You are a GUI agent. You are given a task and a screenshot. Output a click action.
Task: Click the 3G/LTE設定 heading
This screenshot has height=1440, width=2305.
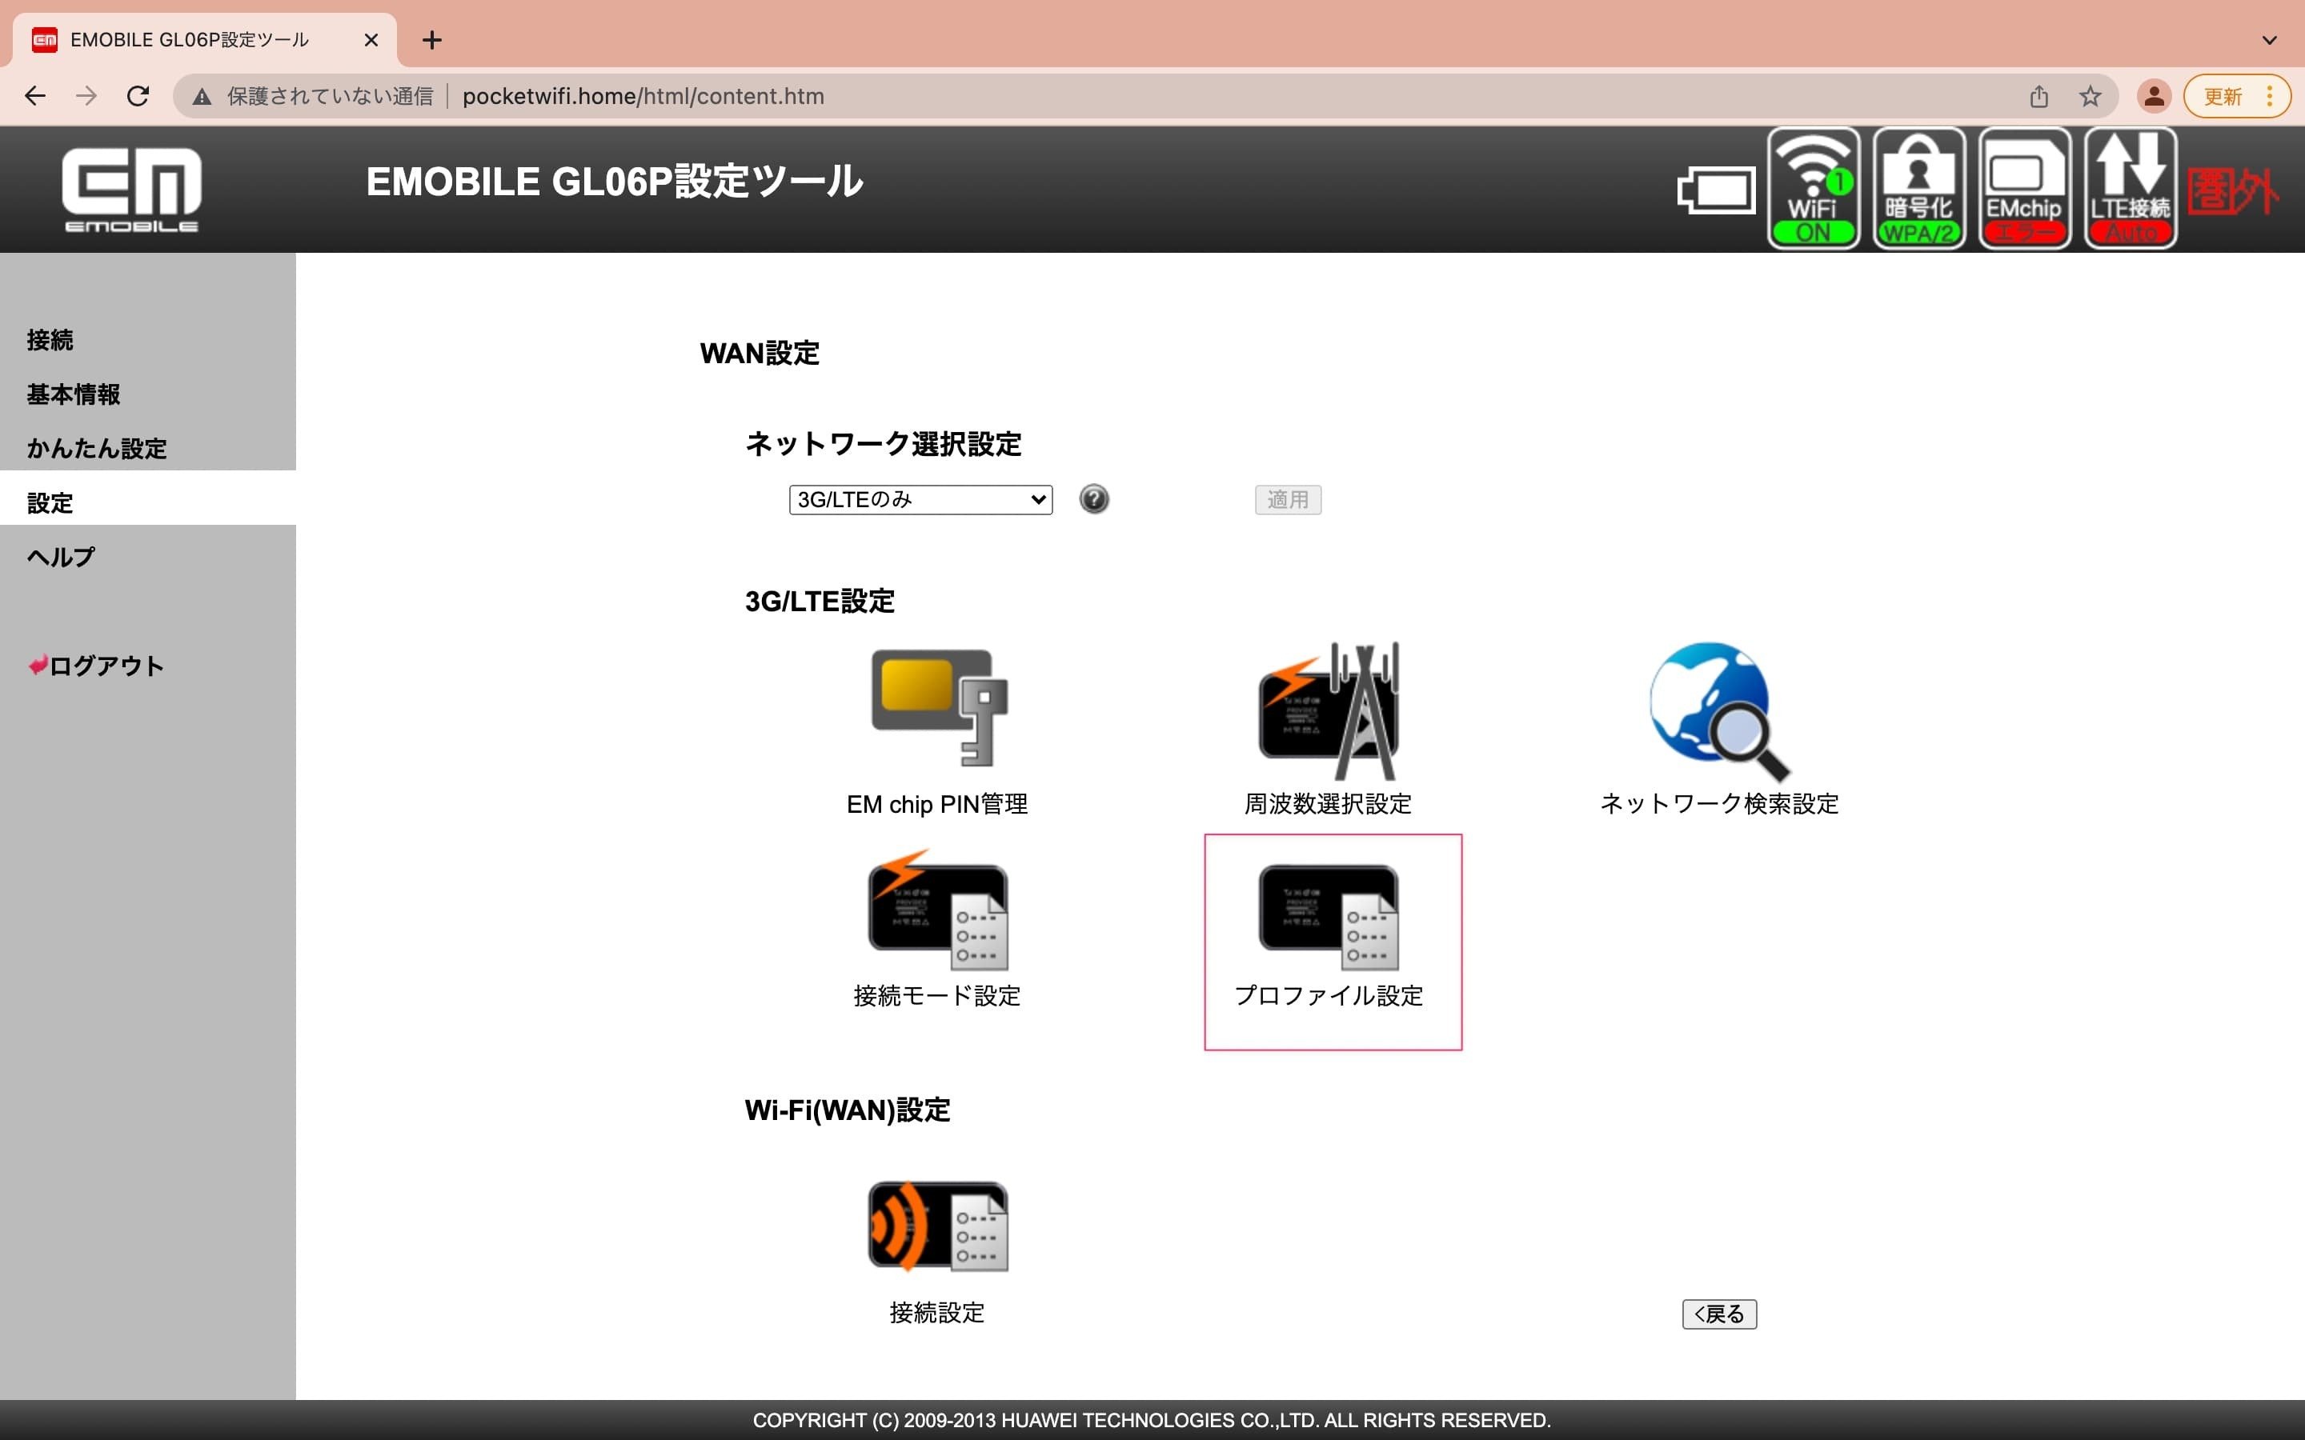820,601
